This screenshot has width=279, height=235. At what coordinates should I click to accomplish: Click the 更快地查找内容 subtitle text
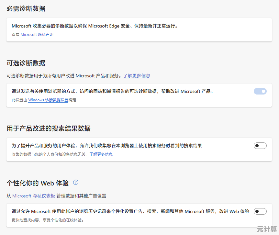tap(48, 220)
